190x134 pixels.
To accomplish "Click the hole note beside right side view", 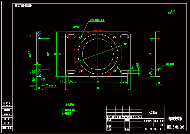I will 170,64.
